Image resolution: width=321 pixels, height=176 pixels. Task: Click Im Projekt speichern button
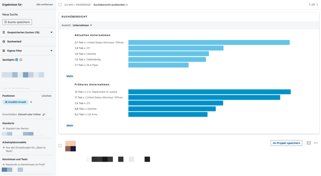click(286, 143)
